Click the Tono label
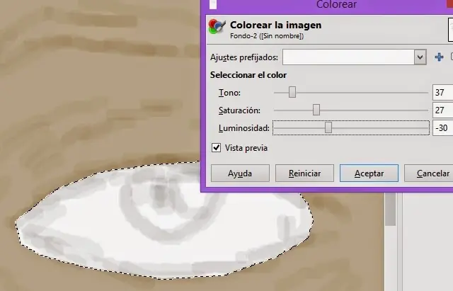This screenshot has height=291, width=453. pyautogui.click(x=229, y=93)
